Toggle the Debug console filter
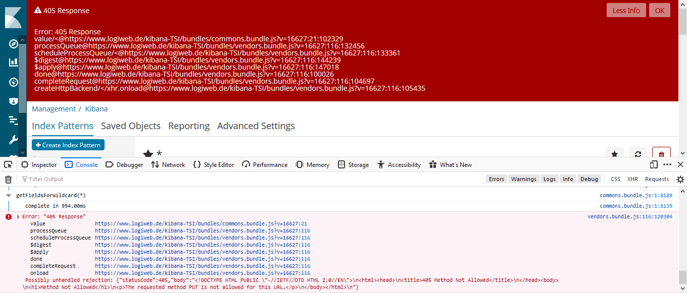The width and height of the screenshot is (687, 293). tap(589, 179)
